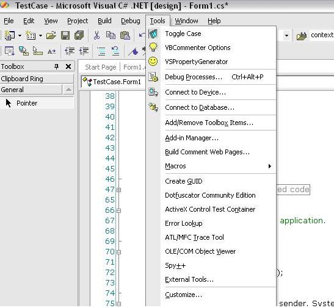This screenshot has width=334, height=308.
Task: Click the Paste clipboard icon
Action: pos(125,35)
